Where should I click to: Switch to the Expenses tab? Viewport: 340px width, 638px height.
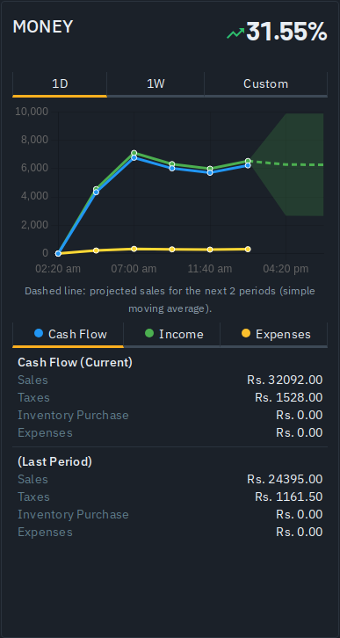[x=274, y=335]
